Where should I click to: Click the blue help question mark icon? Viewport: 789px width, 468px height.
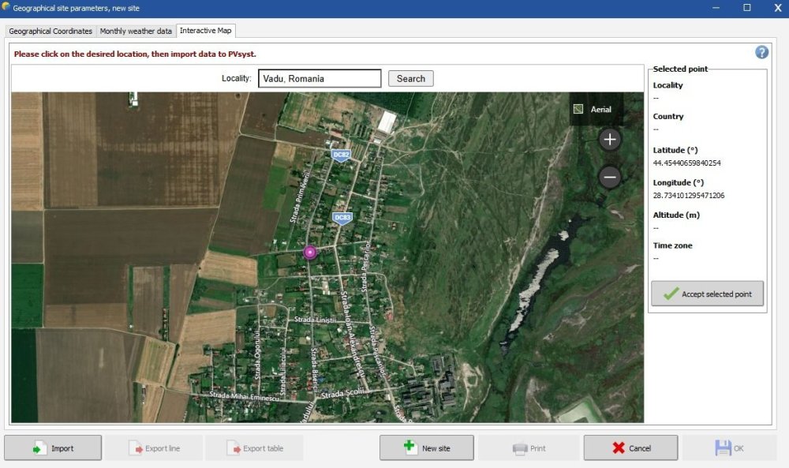tap(761, 52)
